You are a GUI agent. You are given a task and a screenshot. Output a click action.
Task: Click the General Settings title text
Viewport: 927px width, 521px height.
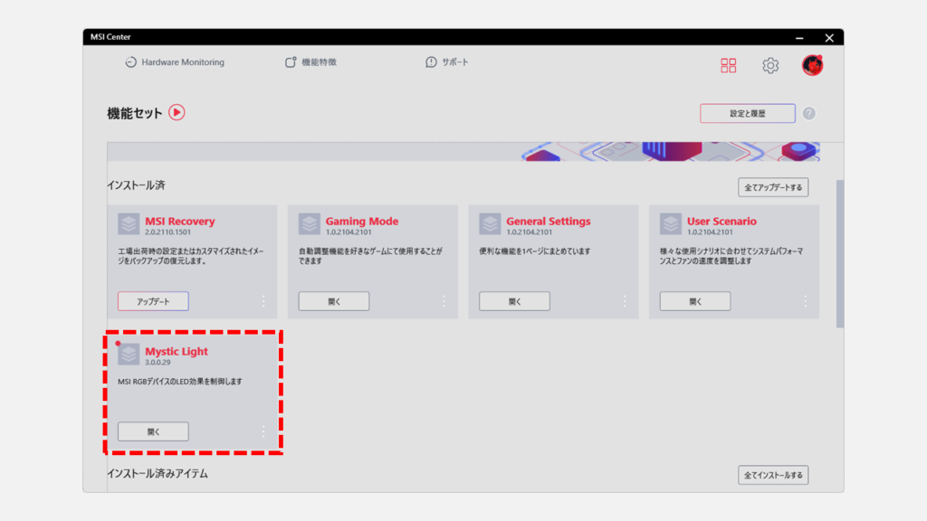click(548, 221)
